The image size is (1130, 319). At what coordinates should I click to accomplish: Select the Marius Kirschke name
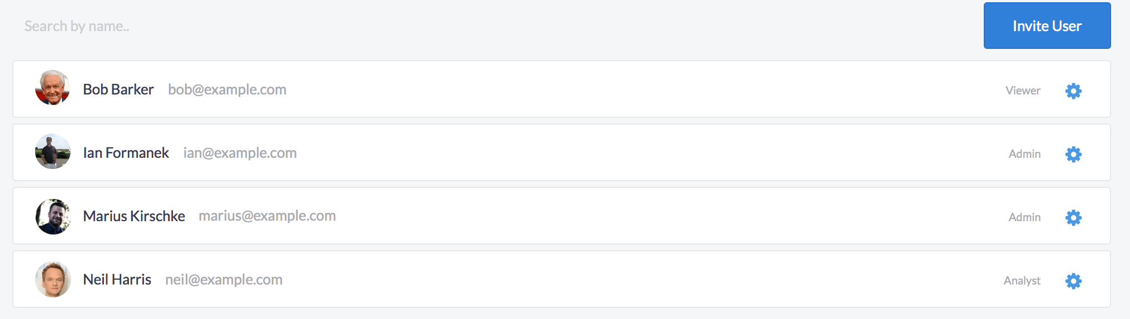134,216
